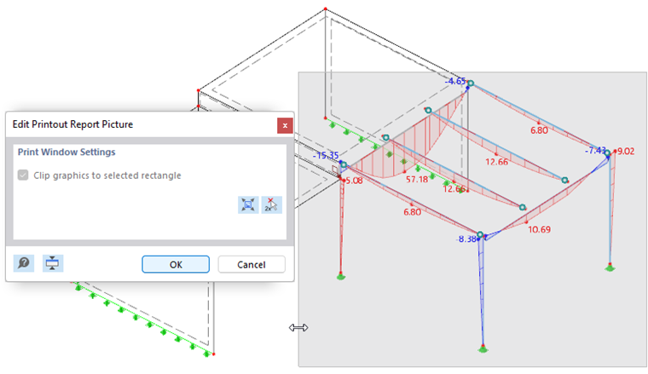This screenshot has height=374, width=648.
Task: Click the -7.43 value label
Action: tap(595, 150)
